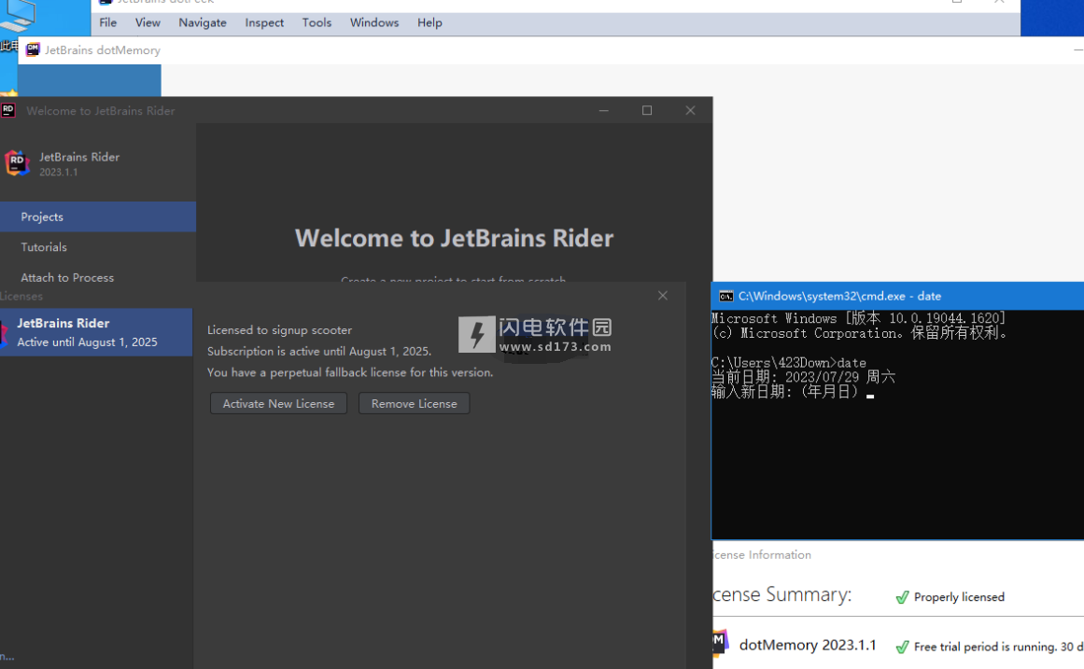Click the Rider RD logo icon
The width and height of the screenshot is (1084, 669).
tap(18, 163)
